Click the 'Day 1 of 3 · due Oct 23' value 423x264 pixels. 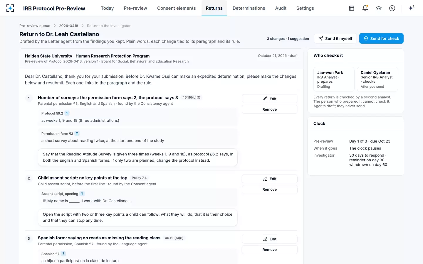tap(370, 141)
